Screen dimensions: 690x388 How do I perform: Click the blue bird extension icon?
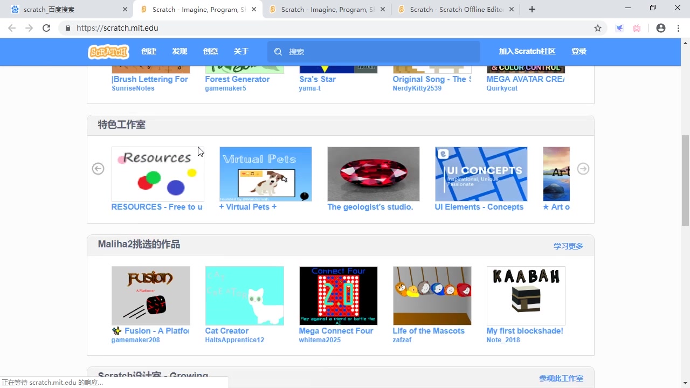pyautogui.click(x=619, y=28)
